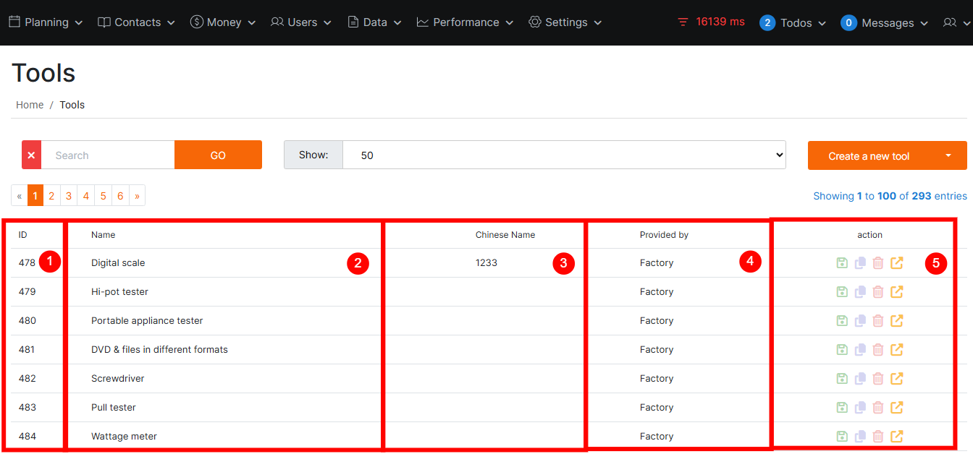Viewport: 973px width, 454px height.
Task: Save the Wattage meter row
Action: 842,437
